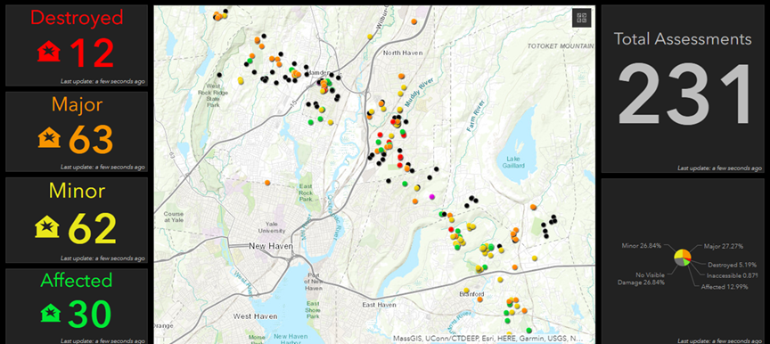770x344 pixels.
Task: Click the East Haven label on map
Action: 379,305
